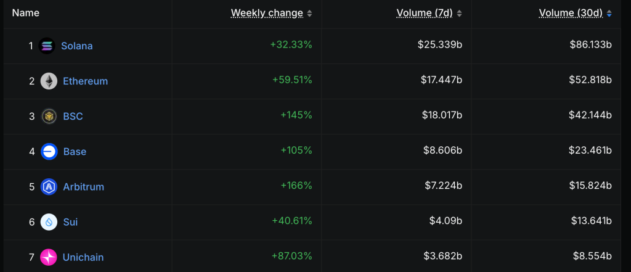Viewport: 631px width, 272px height.
Task: Click the Base chain logo icon
Action: tap(49, 152)
